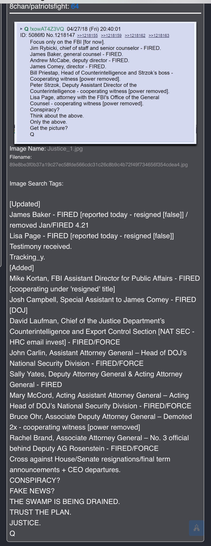This screenshot has width=211, height=546.
Task: Tap the praying hands floating button
Action: (196, 528)
